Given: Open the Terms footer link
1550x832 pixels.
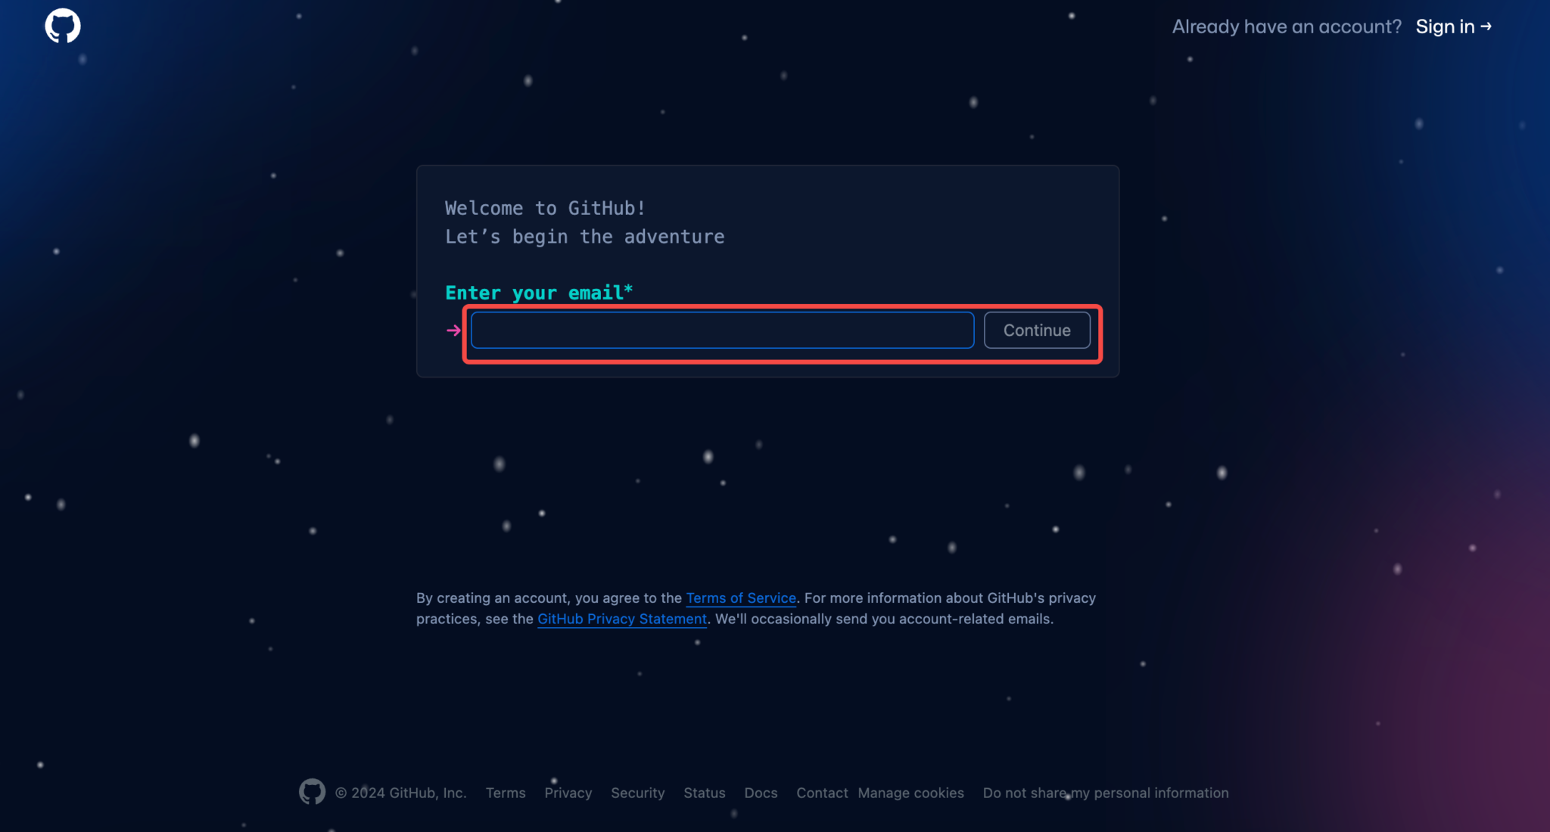Looking at the screenshot, I should 506,793.
